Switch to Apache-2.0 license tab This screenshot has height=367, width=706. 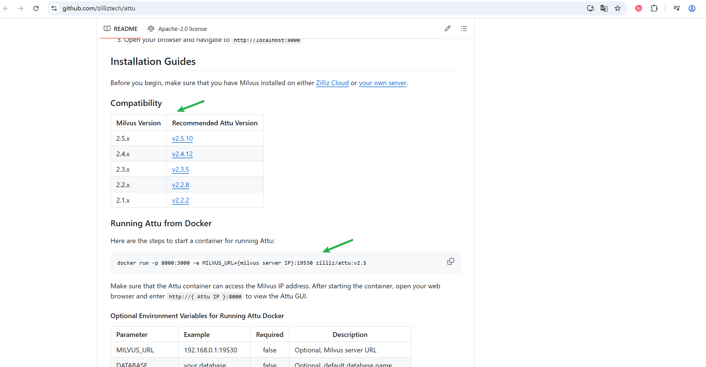[177, 29]
